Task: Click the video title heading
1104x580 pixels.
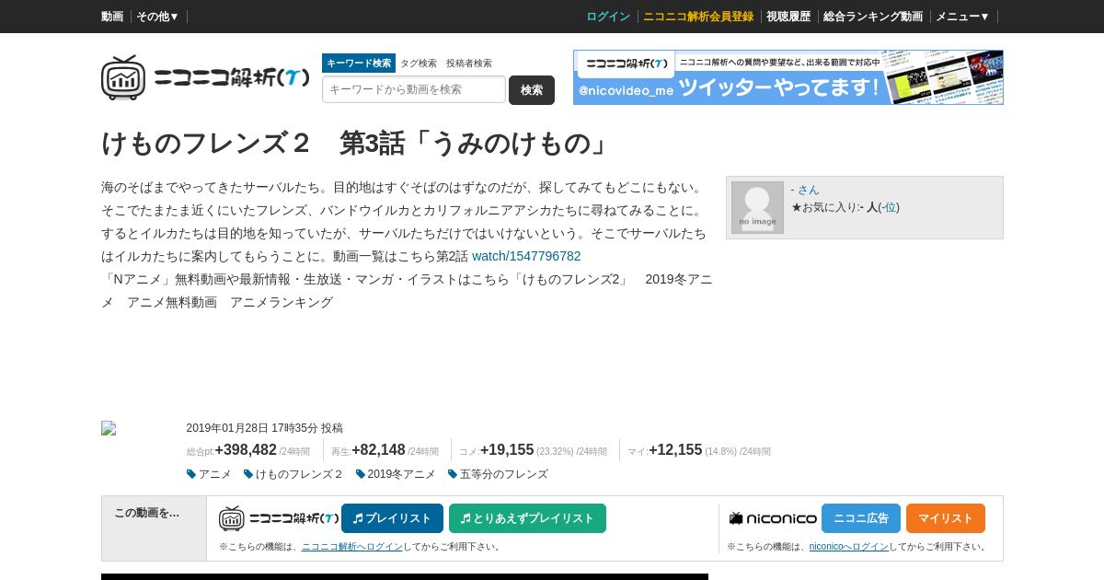Action: coord(357,143)
